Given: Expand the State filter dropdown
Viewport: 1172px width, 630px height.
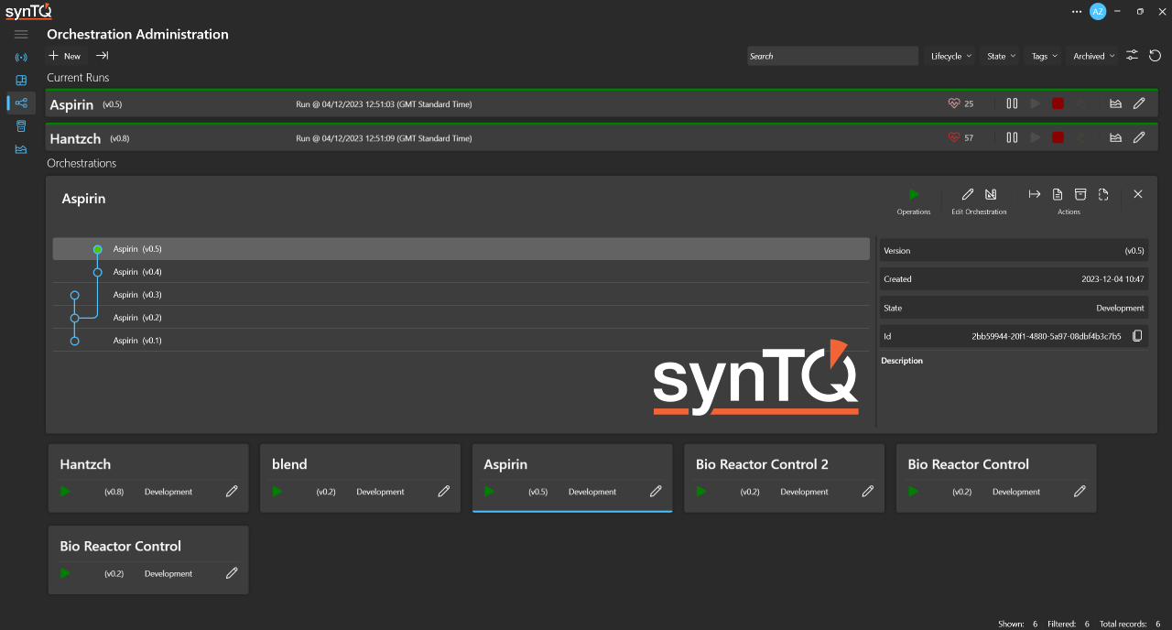Looking at the screenshot, I should pos(1002,56).
